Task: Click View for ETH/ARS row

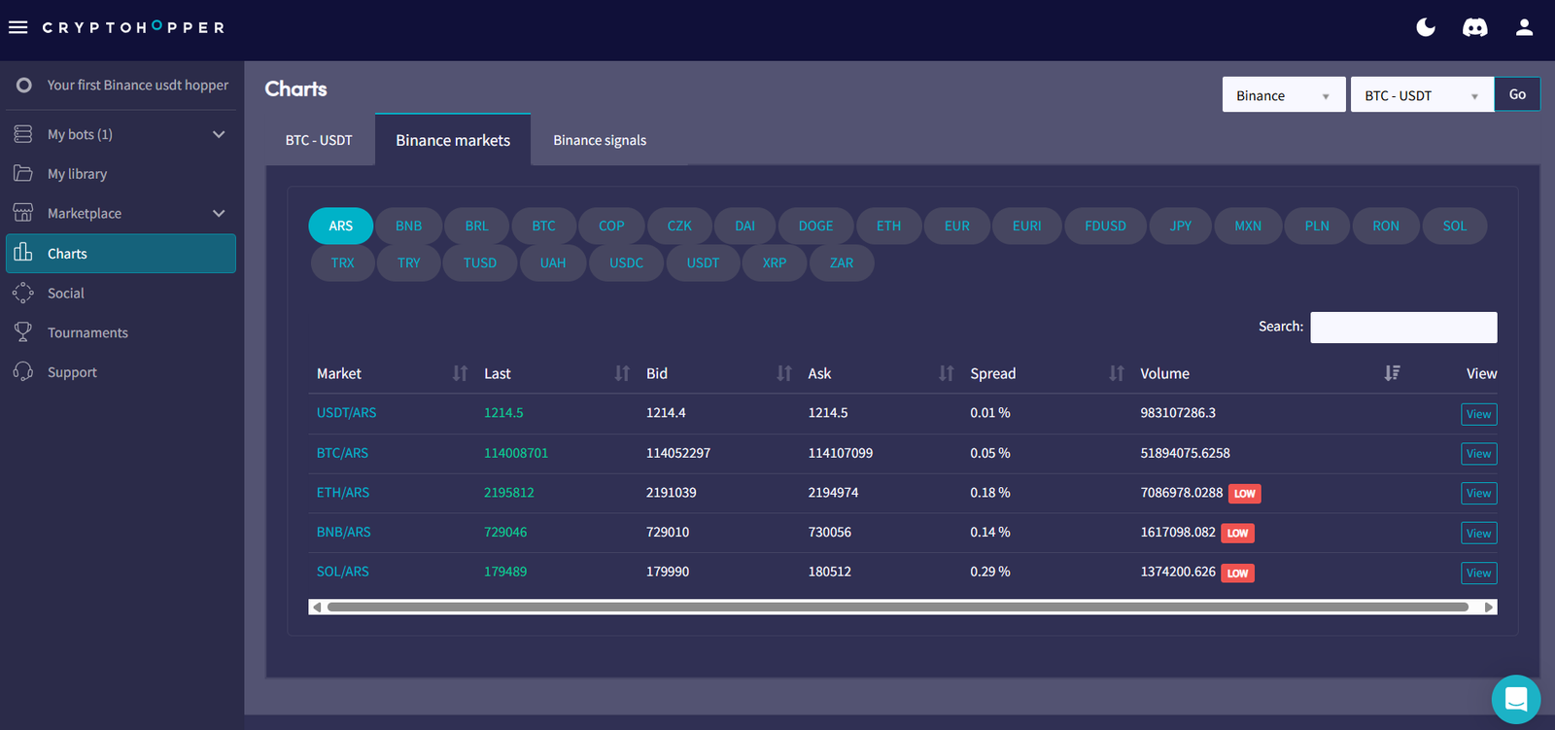Action: 1478,494
